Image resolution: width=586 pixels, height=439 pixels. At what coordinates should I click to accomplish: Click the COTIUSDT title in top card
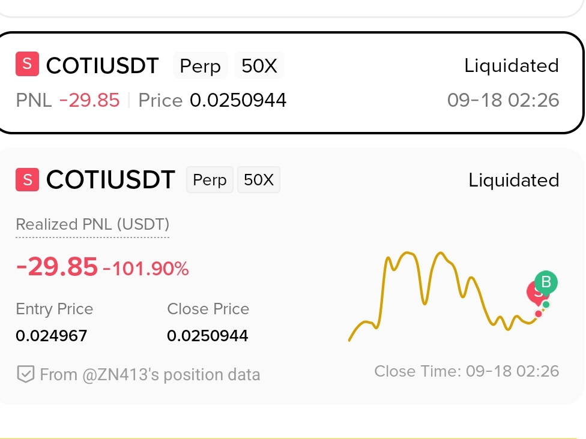(103, 66)
